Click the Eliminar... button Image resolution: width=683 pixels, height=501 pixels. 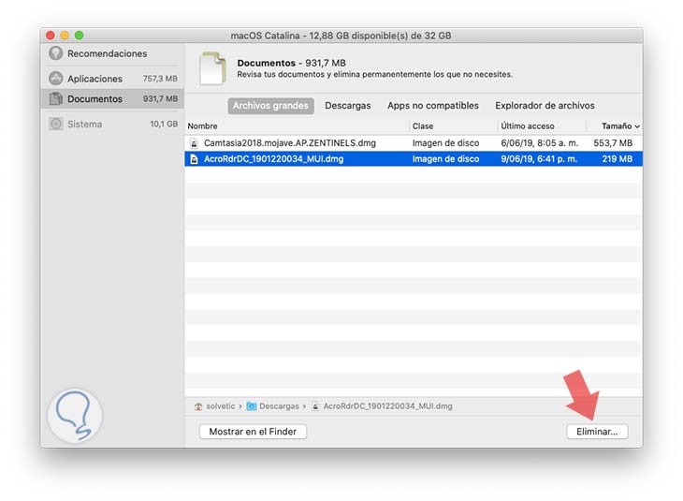point(597,432)
